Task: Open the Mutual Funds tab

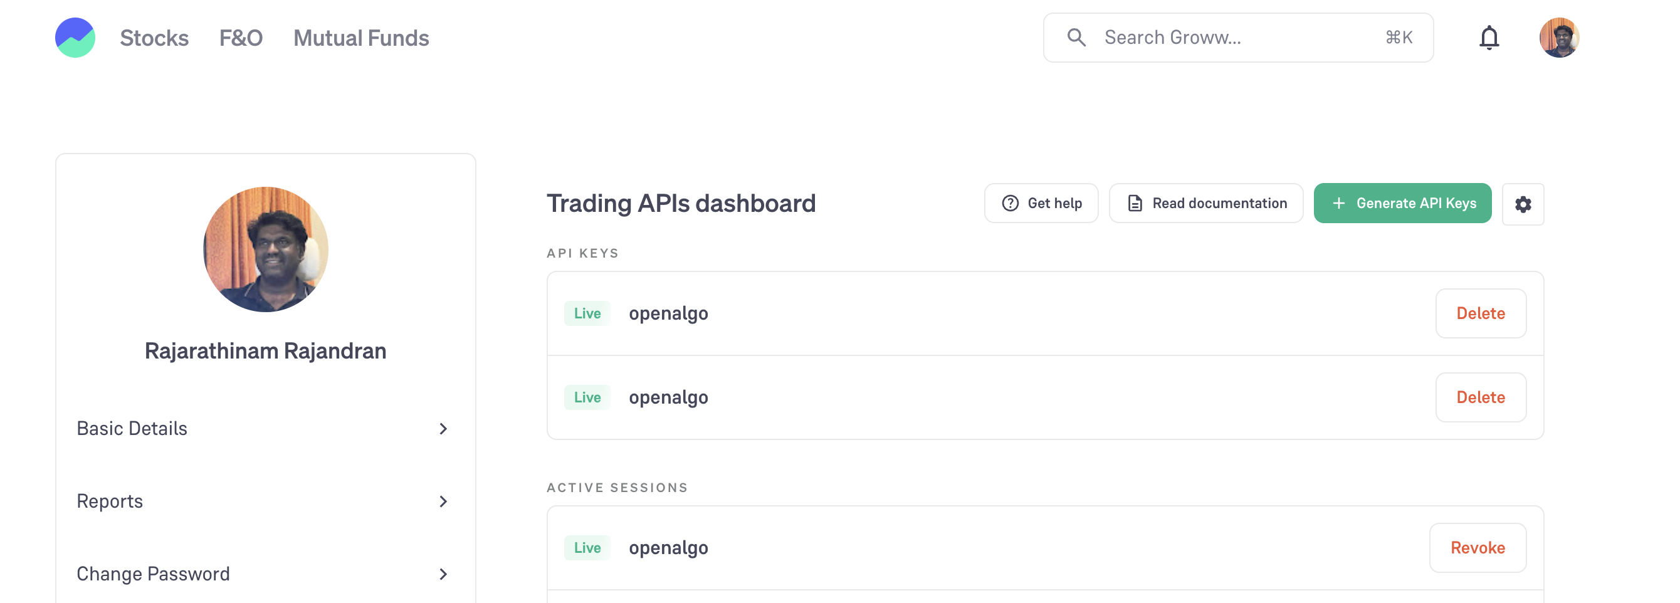Action: [x=361, y=38]
